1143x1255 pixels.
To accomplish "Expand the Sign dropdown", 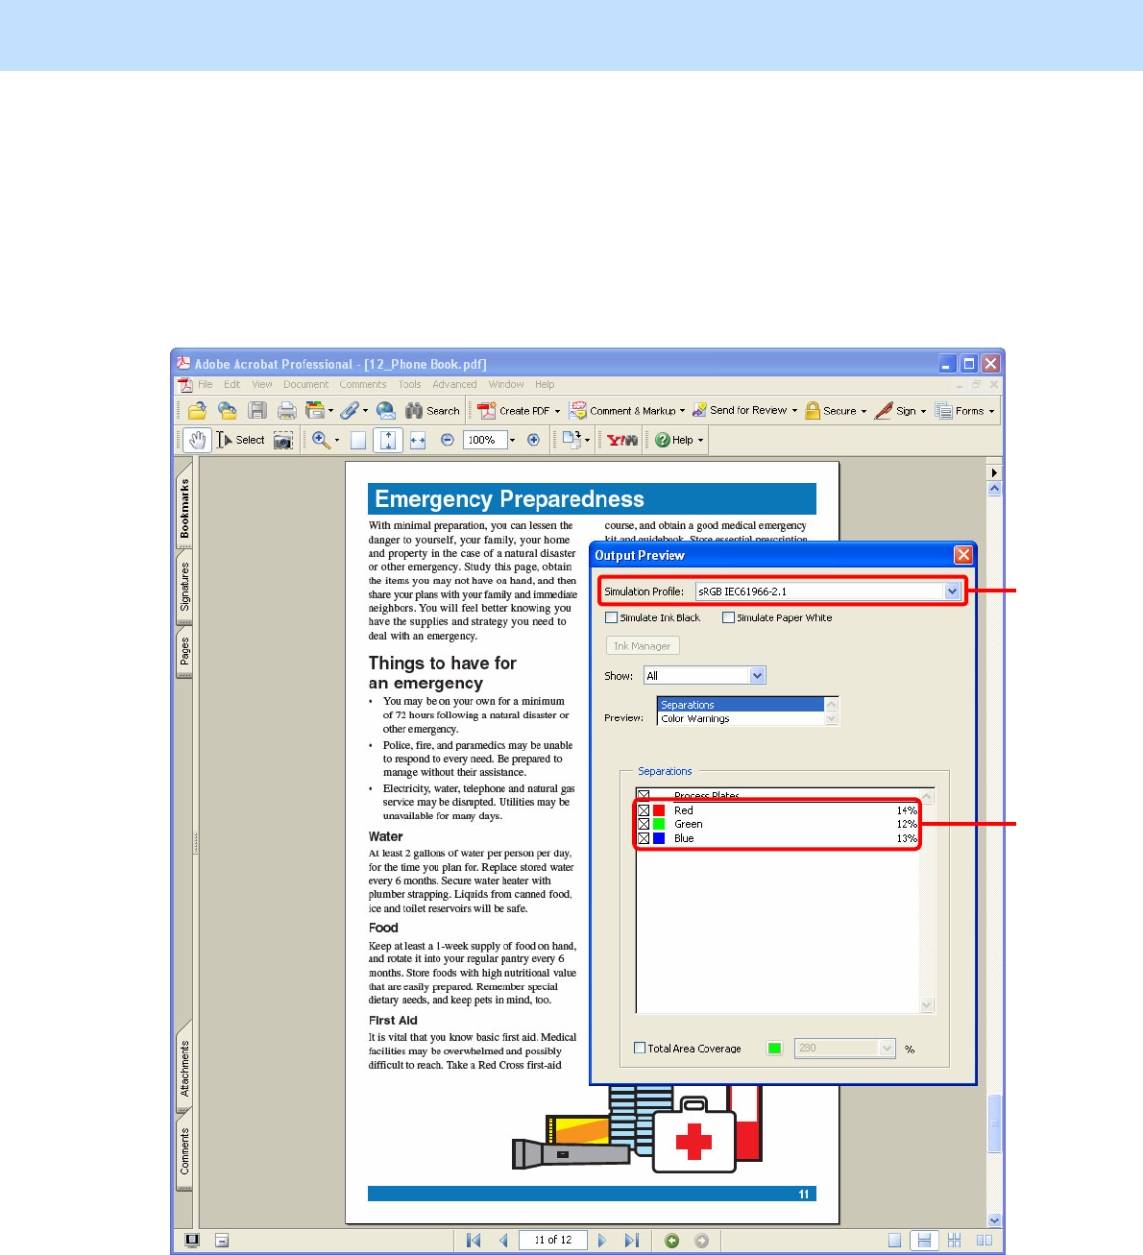I will coord(923,411).
